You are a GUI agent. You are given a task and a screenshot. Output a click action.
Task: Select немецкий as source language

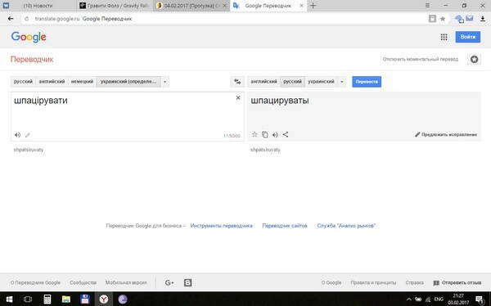82,82
